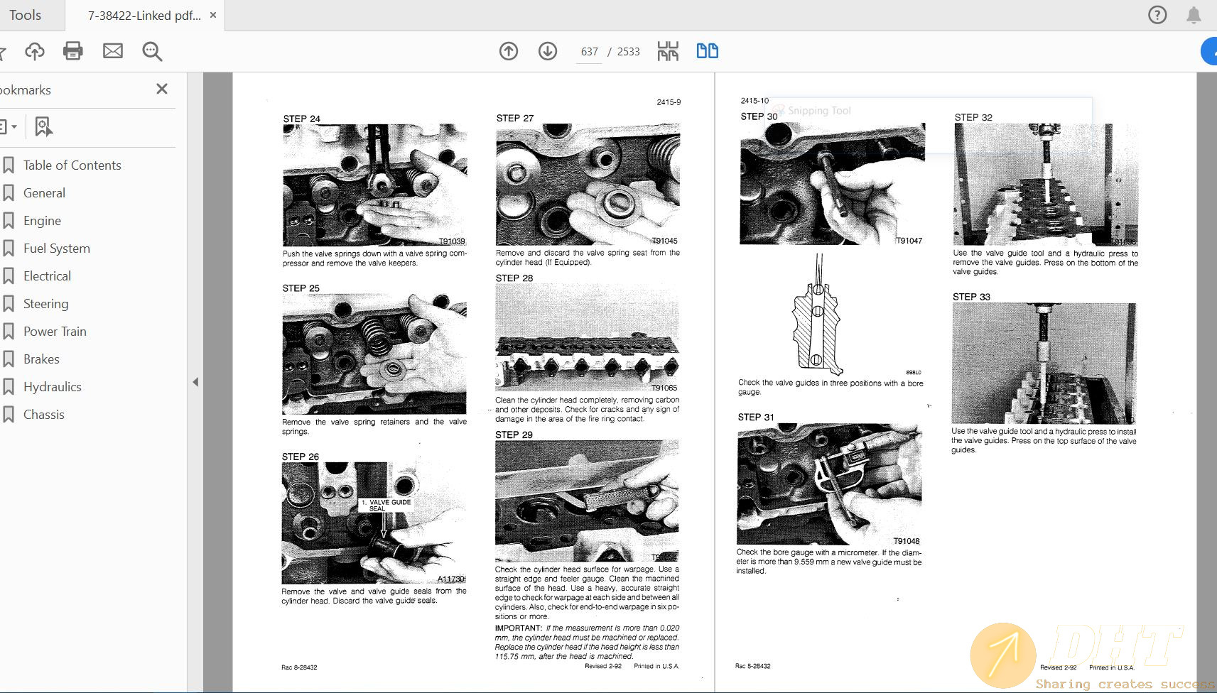Print the document using printer icon
Image resolution: width=1217 pixels, height=693 pixels.
click(x=73, y=51)
